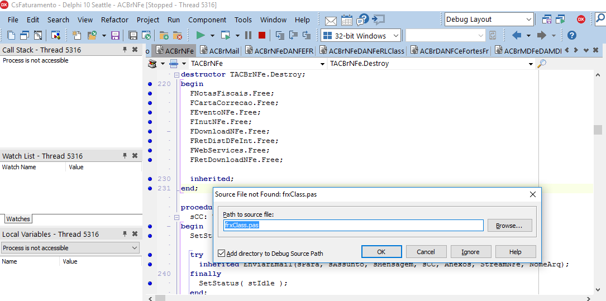Open the TACBrNFe.Destroy method dropdown
This screenshot has height=301, width=606.
pos(531,64)
